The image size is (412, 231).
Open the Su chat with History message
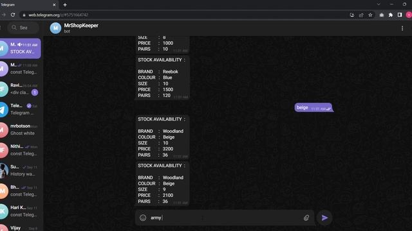pyautogui.click(x=21, y=171)
